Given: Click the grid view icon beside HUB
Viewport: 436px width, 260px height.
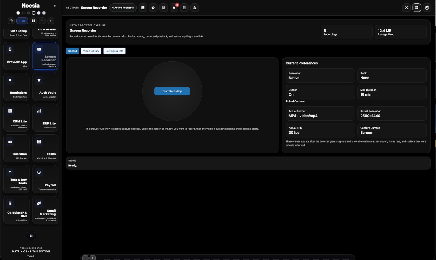Looking at the screenshot, I should tap(33, 21).
